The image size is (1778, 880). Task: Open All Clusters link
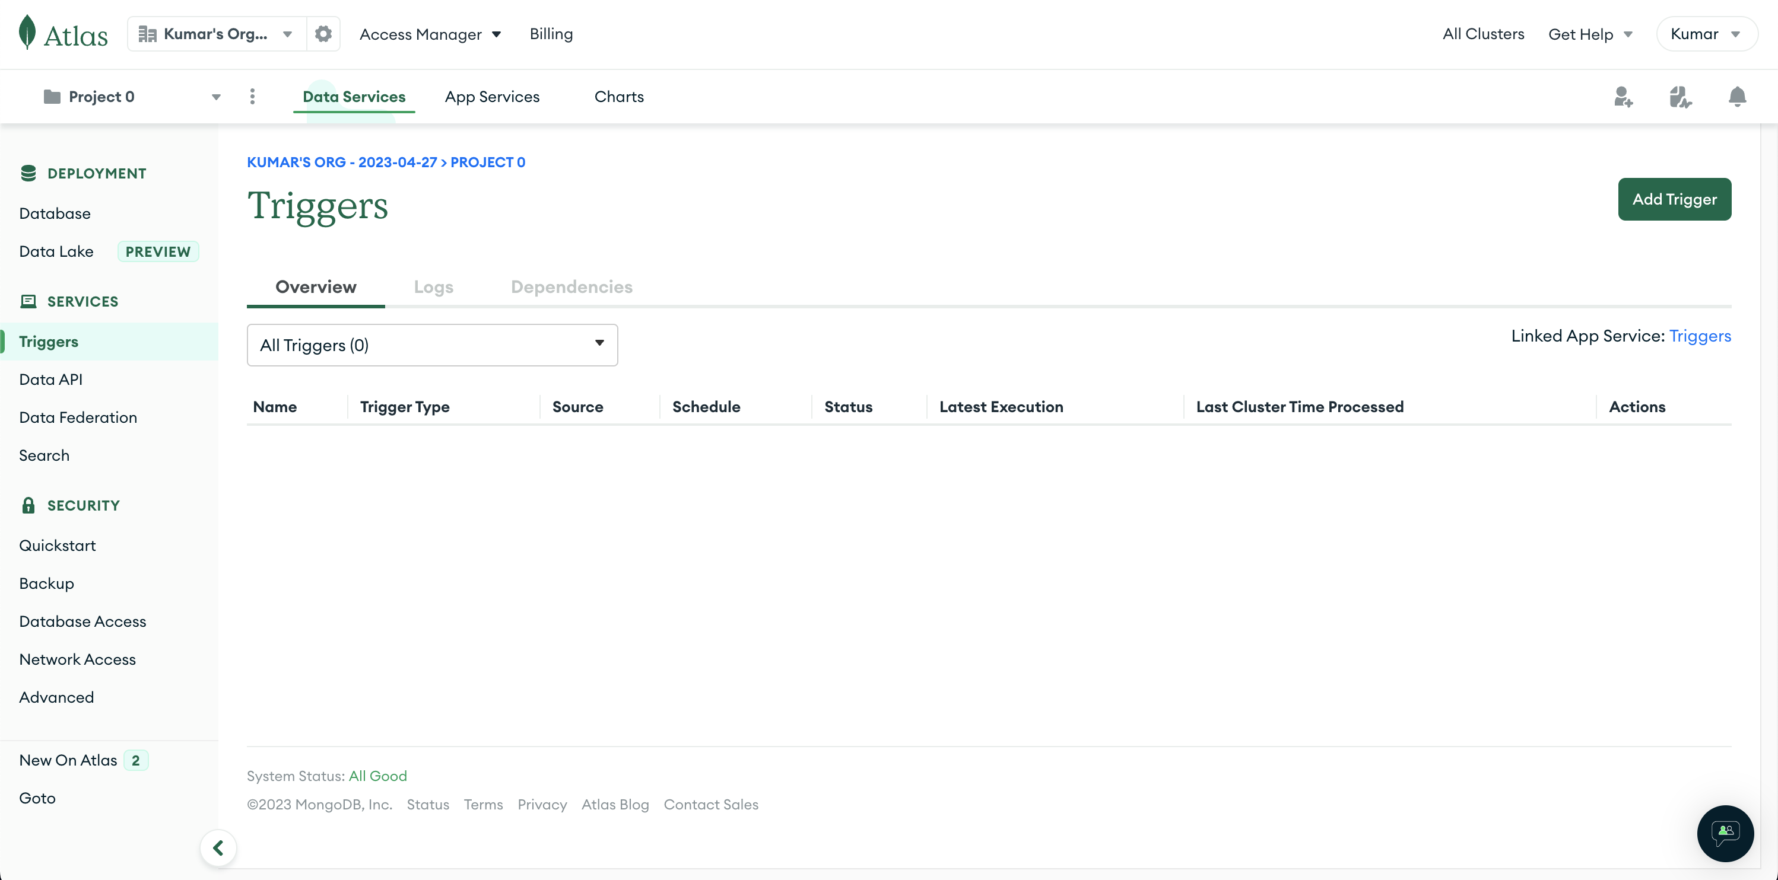pos(1483,34)
